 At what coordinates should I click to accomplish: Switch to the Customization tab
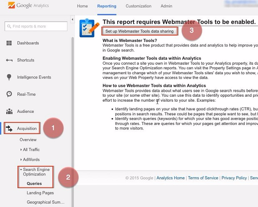pos(139,6)
